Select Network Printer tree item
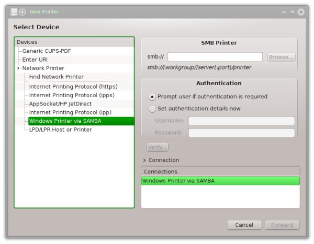The image size is (314, 244). click(43, 68)
